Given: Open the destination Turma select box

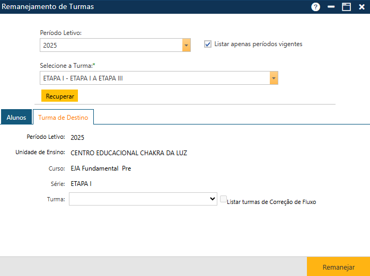Looking at the screenshot, I should pyautogui.click(x=142, y=199).
